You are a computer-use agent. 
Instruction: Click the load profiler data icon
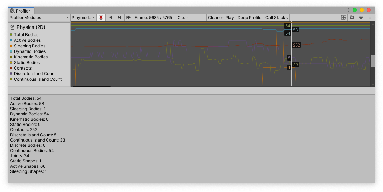pos(343,17)
